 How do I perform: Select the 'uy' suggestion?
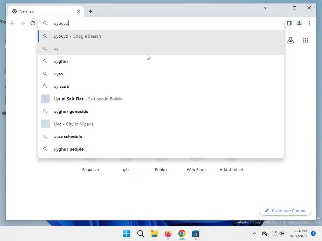(161, 49)
